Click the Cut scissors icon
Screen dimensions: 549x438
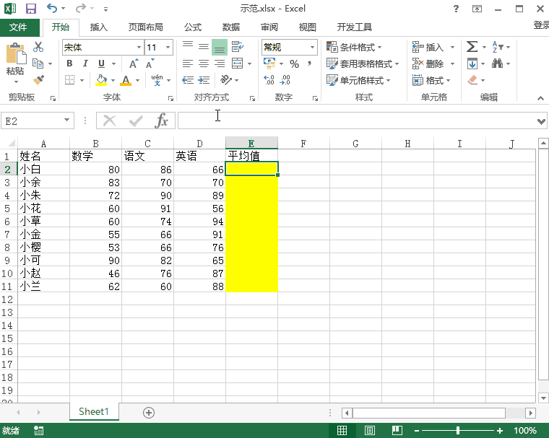(38, 47)
